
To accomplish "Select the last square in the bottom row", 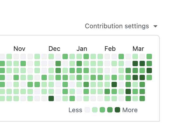I will 142,98.
